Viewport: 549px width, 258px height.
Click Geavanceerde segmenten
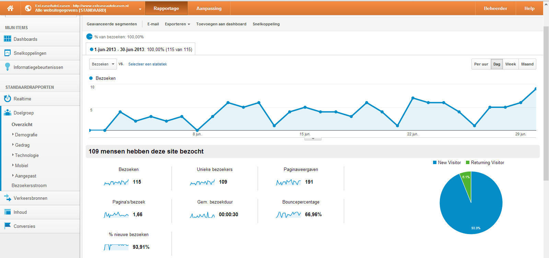pyautogui.click(x=112, y=24)
